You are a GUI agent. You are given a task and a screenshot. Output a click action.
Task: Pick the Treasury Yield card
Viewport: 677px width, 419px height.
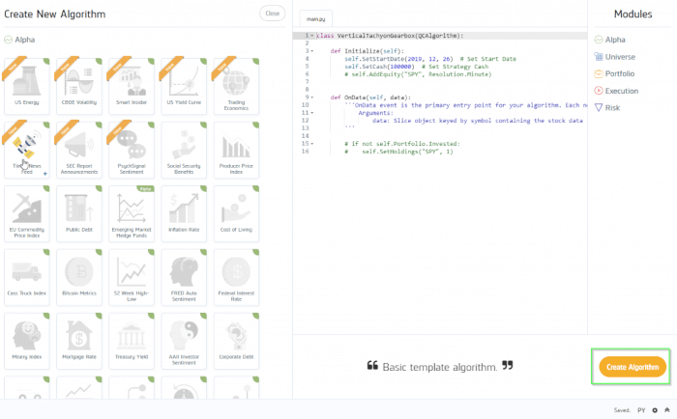click(x=132, y=341)
